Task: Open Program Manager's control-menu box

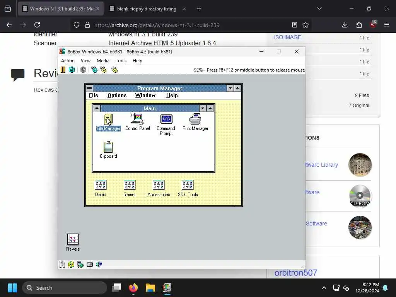Action: pos(89,88)
